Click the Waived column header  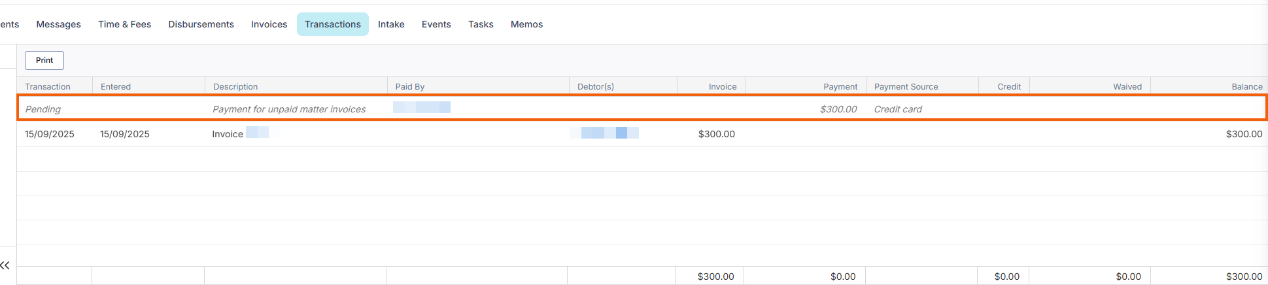[1127, 86]
